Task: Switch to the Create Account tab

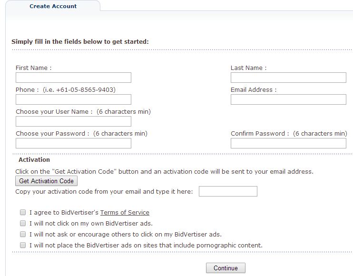Action: (x=53, y=7)
